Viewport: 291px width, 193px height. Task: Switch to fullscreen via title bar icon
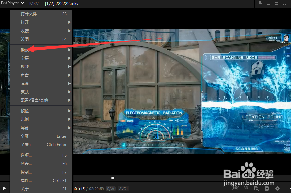point(284,3)
